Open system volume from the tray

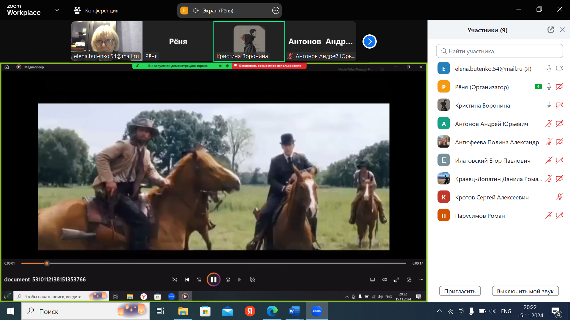(493, 311)
